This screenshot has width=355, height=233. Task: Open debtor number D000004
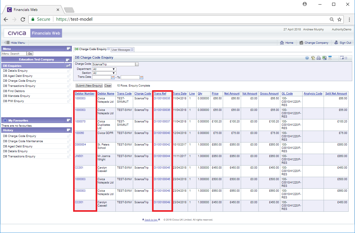coord(80,145)
